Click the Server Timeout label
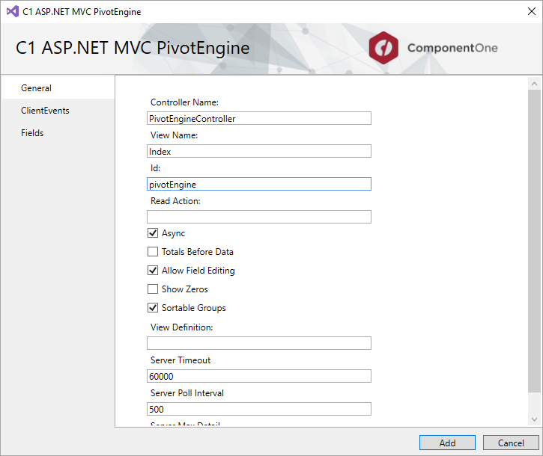 pos(181,360)
